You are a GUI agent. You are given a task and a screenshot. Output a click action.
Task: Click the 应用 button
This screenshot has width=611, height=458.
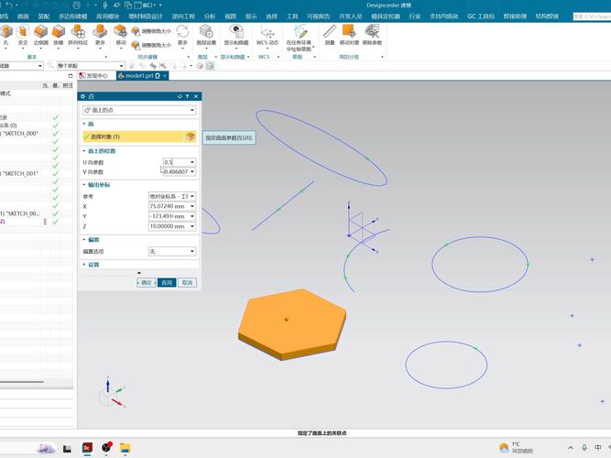coord(167,283)
